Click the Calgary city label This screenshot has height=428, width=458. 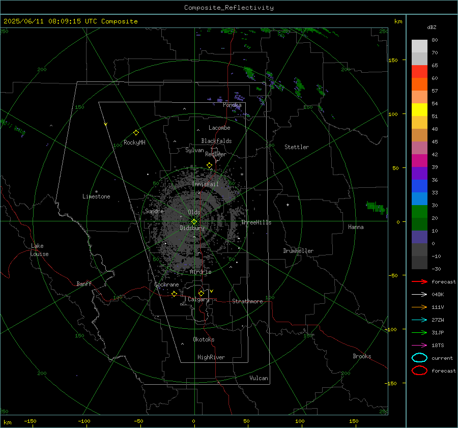tap(198, 299)
